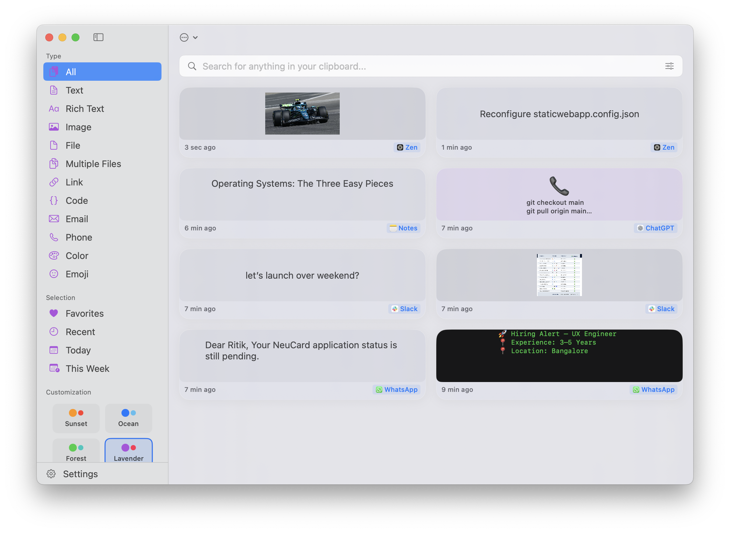
Task: Switch to This Week view
Action: (x=87, y=369)
